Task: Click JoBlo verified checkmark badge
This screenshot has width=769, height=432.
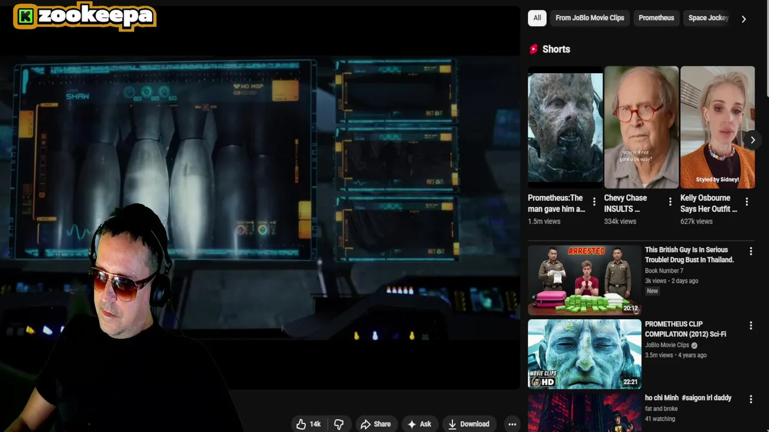Action: 694,346
